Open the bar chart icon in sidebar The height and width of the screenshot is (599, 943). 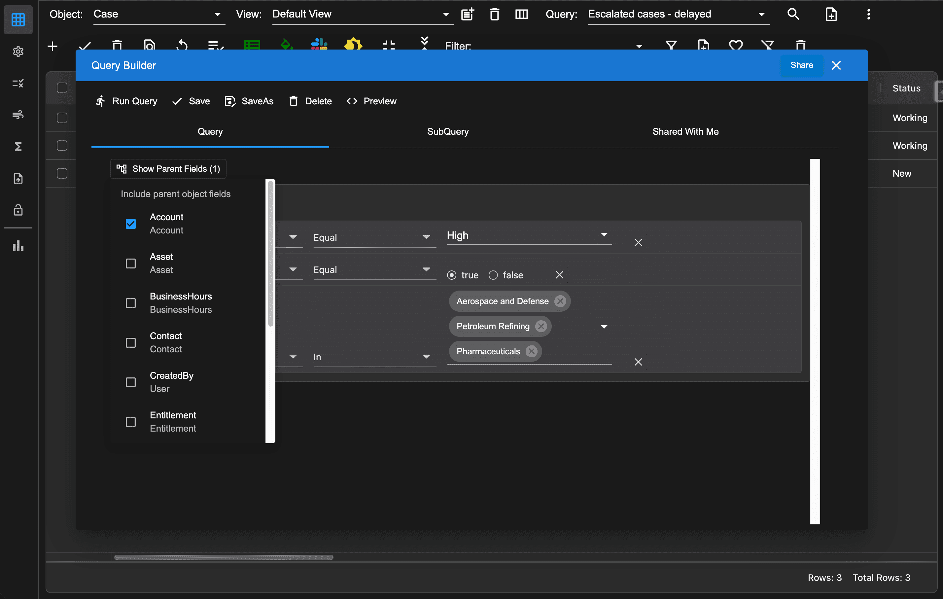pos(18,246)
